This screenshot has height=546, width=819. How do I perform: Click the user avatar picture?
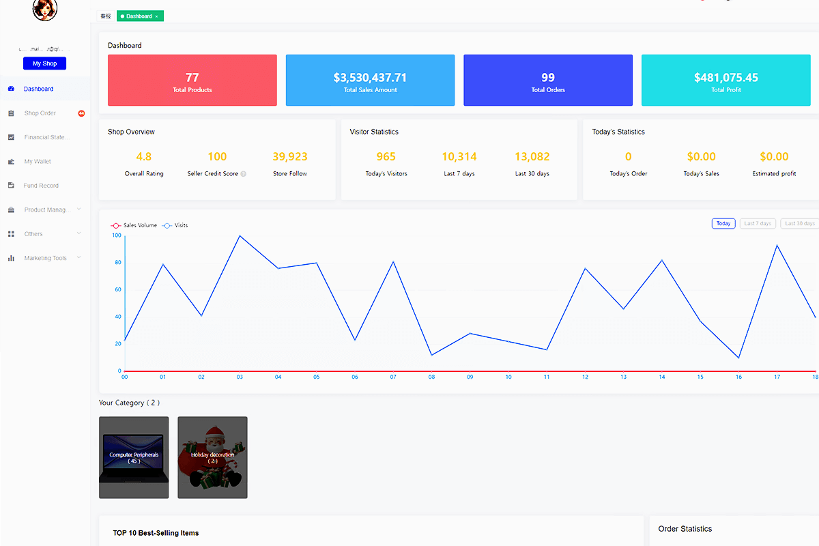pos(45,9)
